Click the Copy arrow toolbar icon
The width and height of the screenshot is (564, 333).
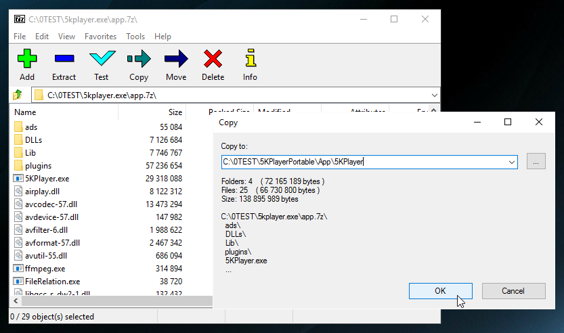[139, 59]
